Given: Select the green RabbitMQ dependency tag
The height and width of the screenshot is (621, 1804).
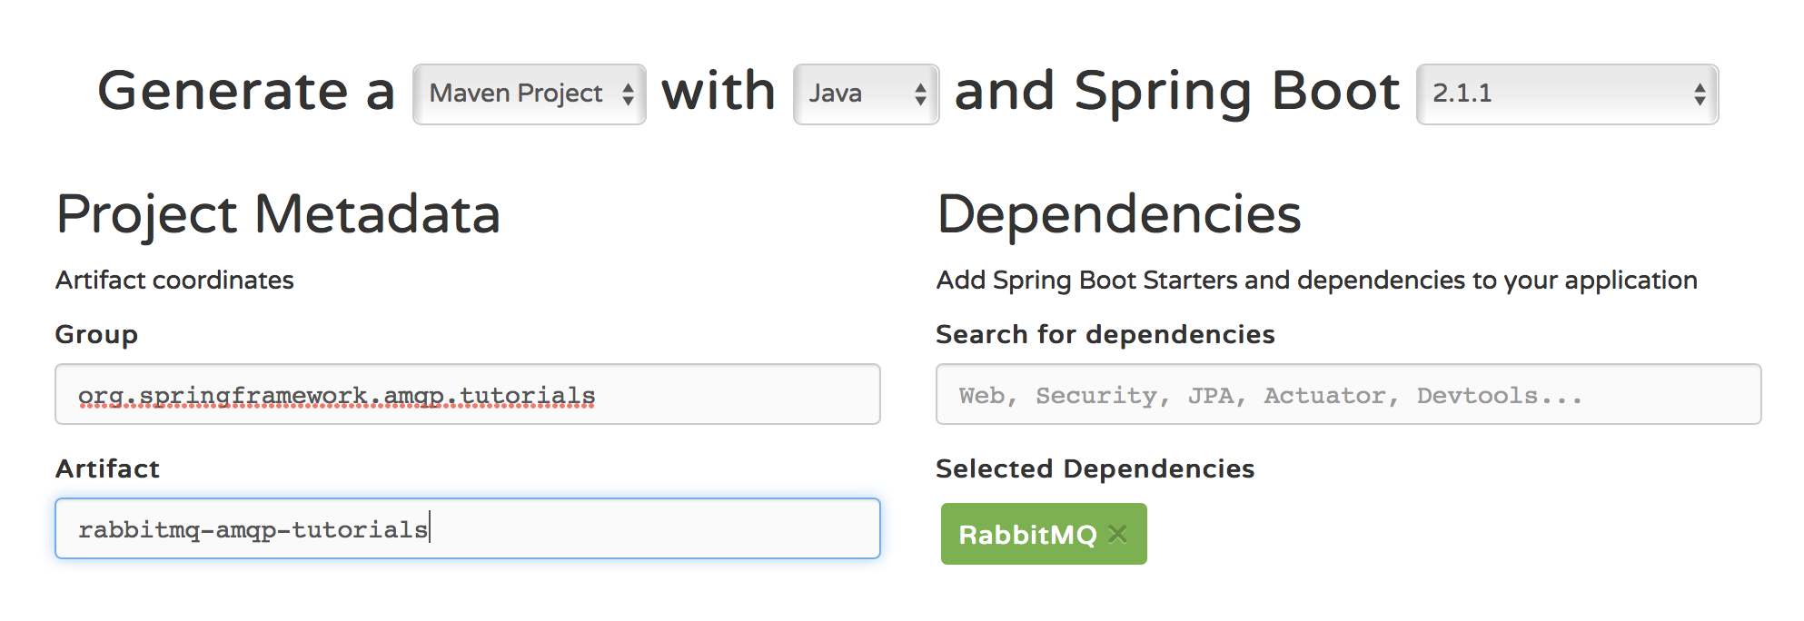Looking at the screenshot, I should tap(1026, 535).
